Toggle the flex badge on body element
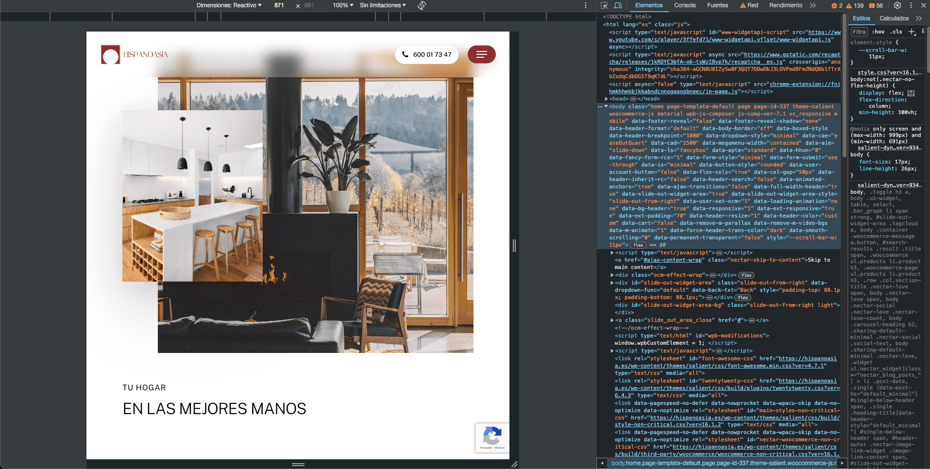The image size is (930, 469). pos(638,245)
